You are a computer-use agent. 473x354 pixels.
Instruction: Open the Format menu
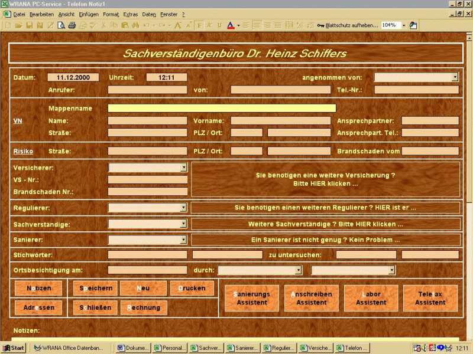click(111, 14)
